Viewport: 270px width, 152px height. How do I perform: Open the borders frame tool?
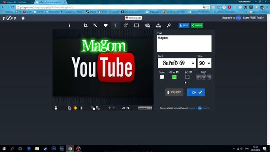tap(136, 25)
